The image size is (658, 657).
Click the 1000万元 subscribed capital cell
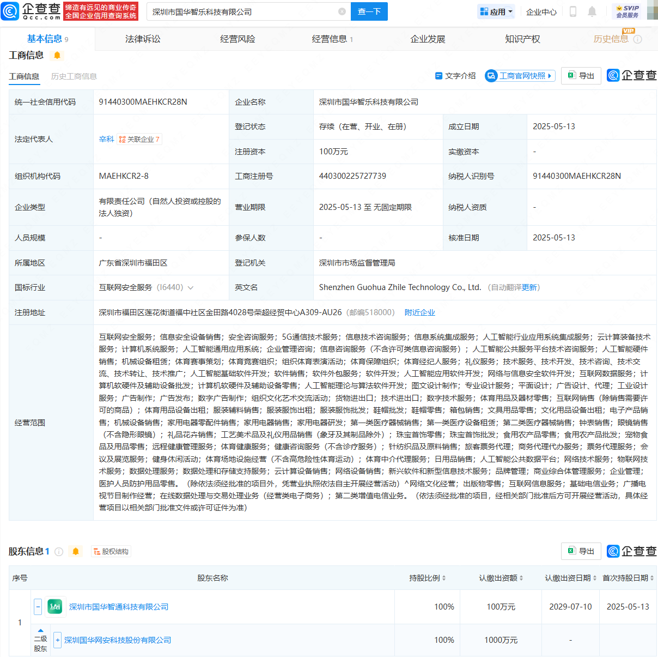pyautogui.click(x=501, y=640)
